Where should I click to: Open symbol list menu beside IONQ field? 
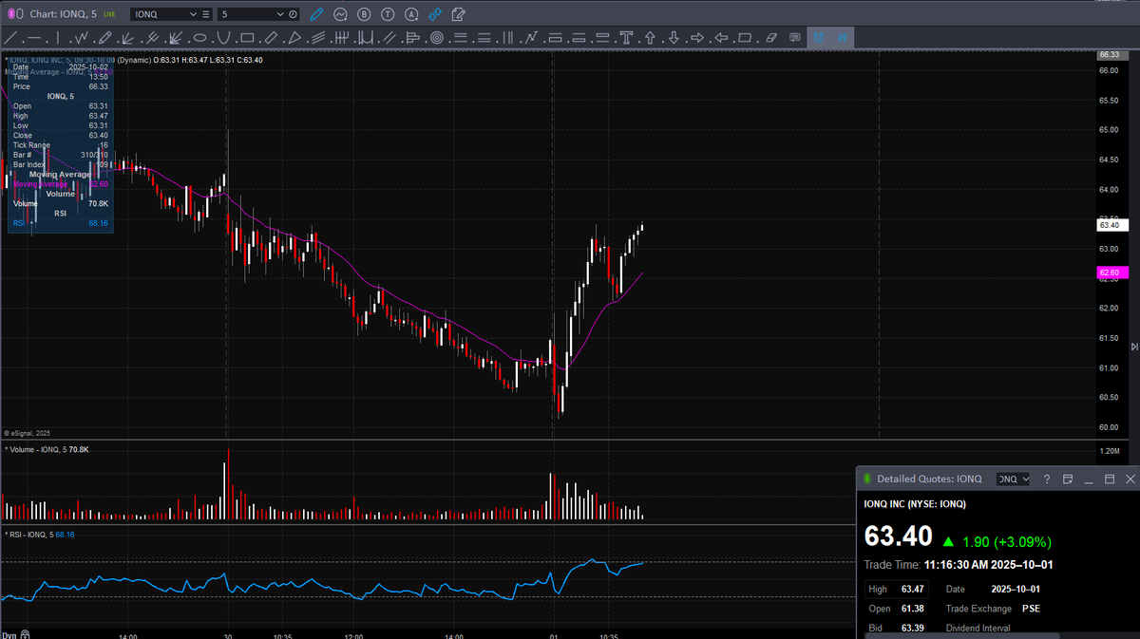pyautogui.click(x=206, y=15)
